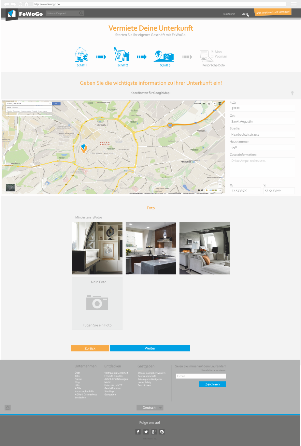Viewport: 301px width, 446px height.
Task: Click the orange-blue map location pin
Action: (84, 149)
